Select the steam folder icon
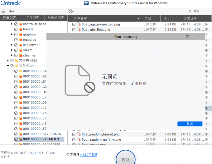 [20, 50]
